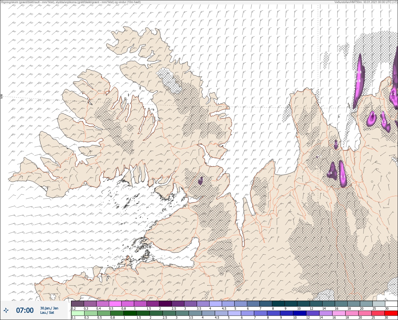Click the '30.jan./ Jan' date text
The width and height of the screenshot is (398, 320).
[49, 308]
